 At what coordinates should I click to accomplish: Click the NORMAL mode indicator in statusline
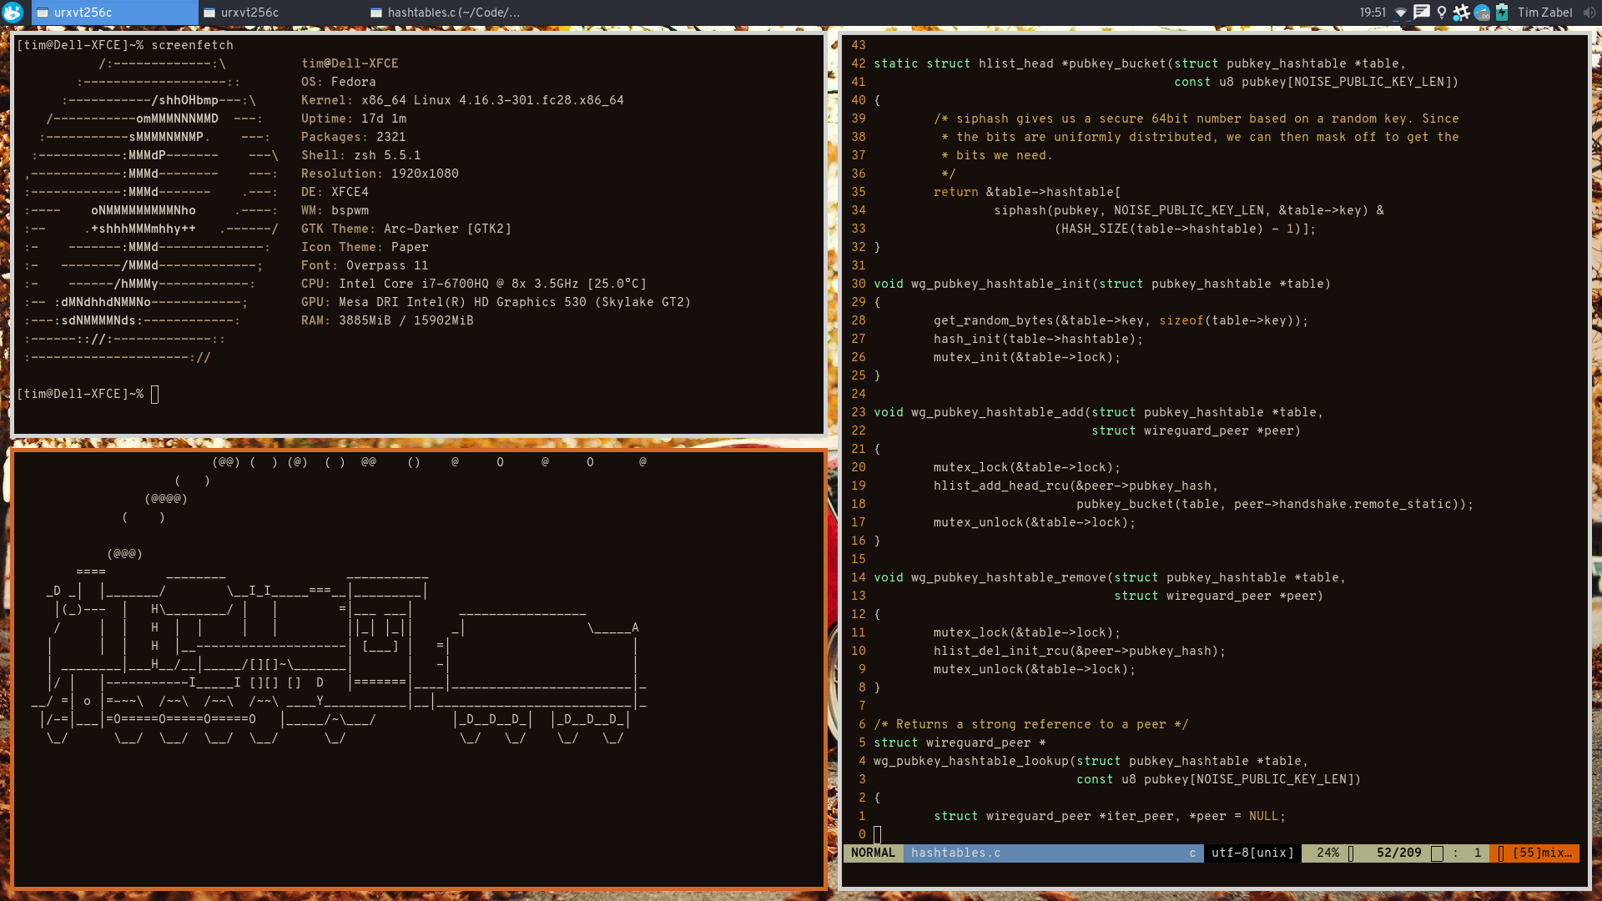[873, 853]
